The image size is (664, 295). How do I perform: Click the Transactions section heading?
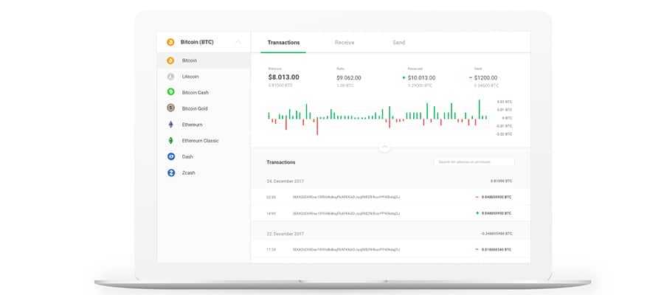[x=281, y=162]
